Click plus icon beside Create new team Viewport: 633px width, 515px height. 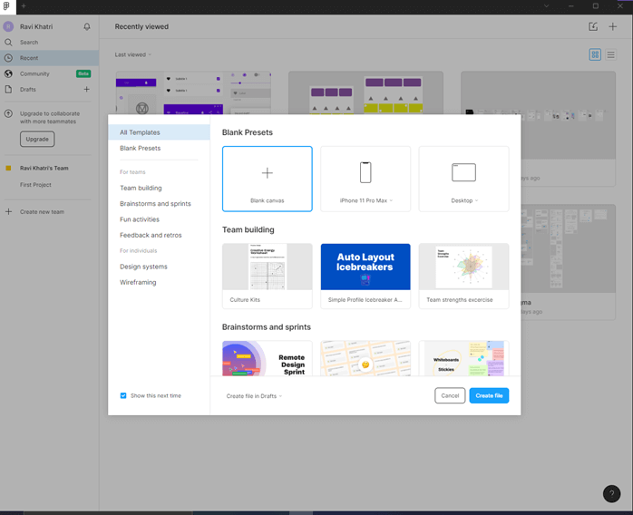point(8,212)
